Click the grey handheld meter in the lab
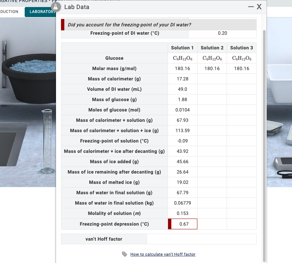Screen dimensions: 292x263 283,163
